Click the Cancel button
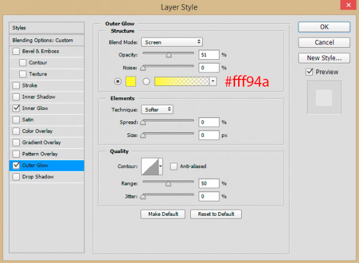 tap(324, 42)
